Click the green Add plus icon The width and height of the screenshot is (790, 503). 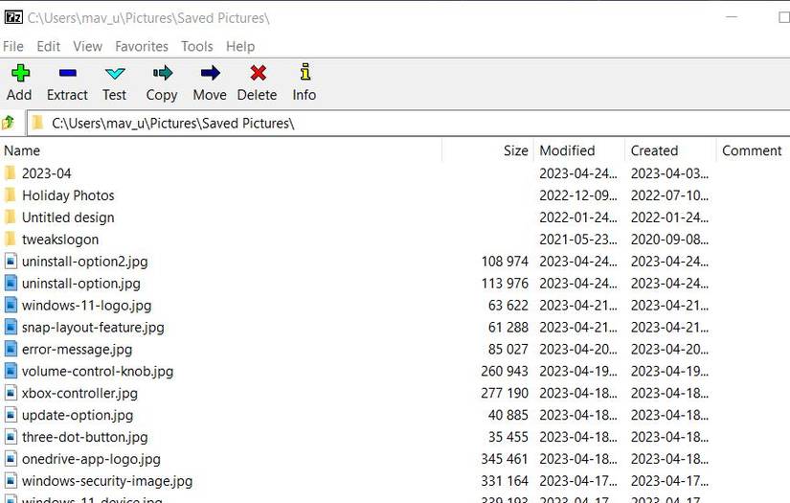(x=20, y=73)
